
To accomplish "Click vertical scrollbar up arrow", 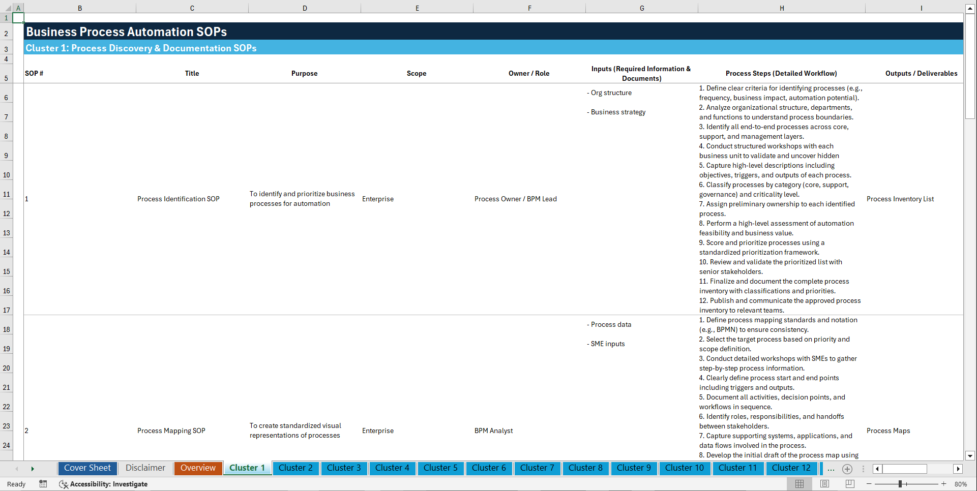I will 970,9.
